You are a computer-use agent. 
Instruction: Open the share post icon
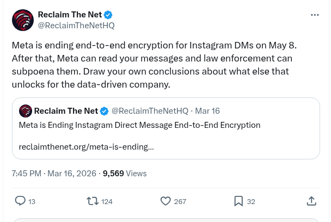coord(311,201)
